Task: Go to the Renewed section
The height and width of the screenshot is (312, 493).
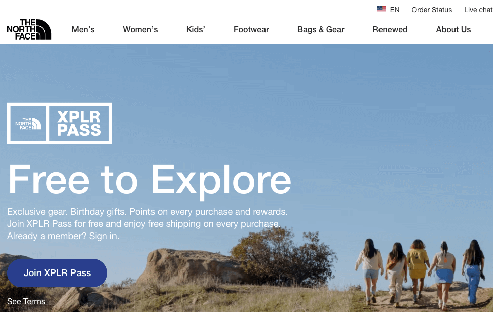Action: (x=390, y=29)
